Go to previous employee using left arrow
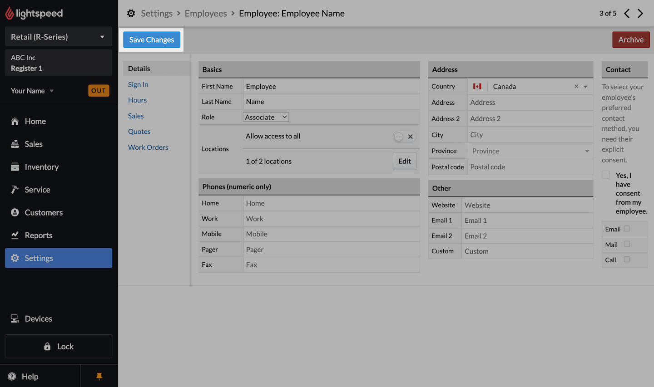Viewport: 654px width, 387px height. (627, 14)
